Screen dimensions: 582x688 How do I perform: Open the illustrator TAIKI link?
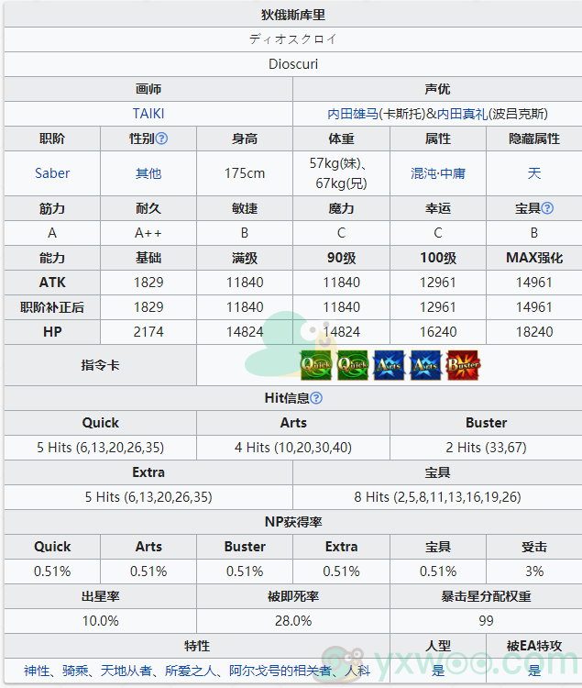148,114
